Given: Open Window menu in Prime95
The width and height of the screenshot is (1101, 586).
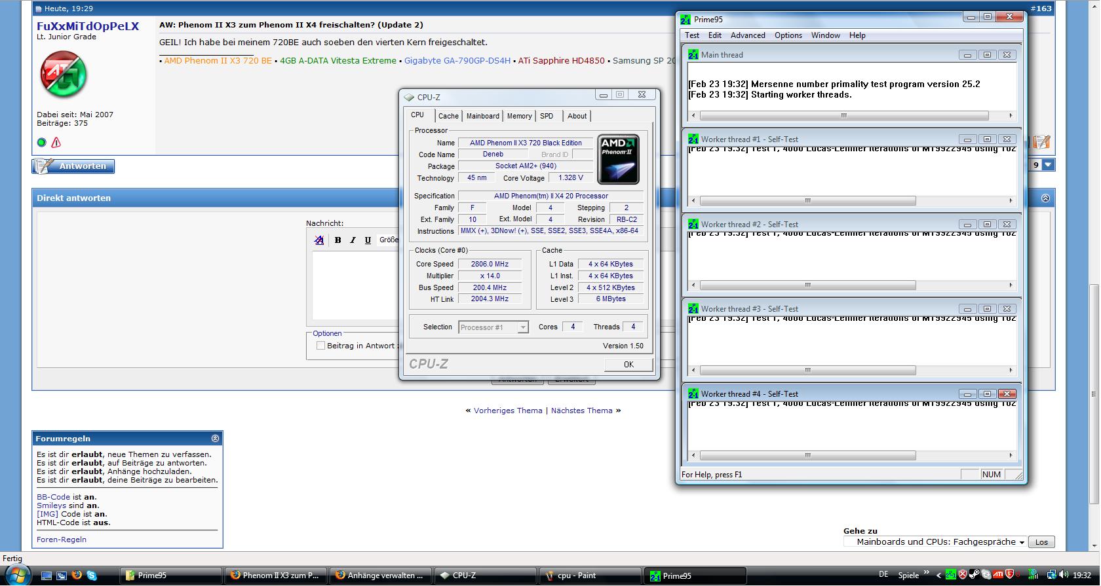Looking at the screenshot, I should pos(826,35).
